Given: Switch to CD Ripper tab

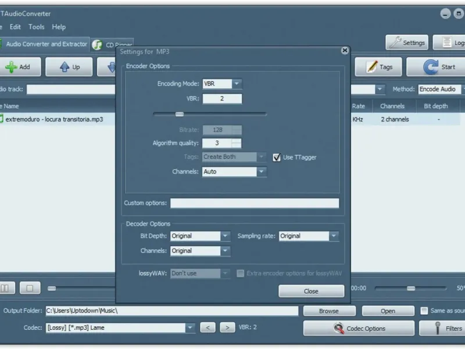Looking at the screenshot, I should click(x=112, y=45).
